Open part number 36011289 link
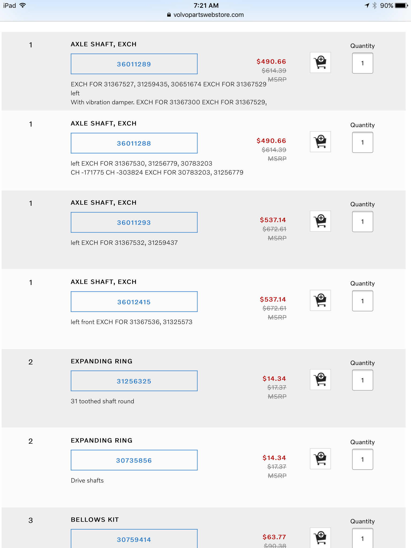 pos(134,64)
